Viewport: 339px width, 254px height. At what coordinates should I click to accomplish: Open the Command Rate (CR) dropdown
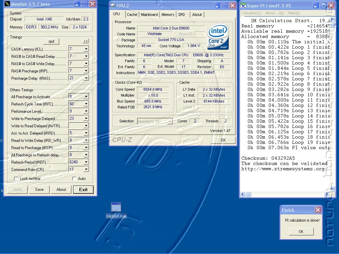click(x=86, y=169)
